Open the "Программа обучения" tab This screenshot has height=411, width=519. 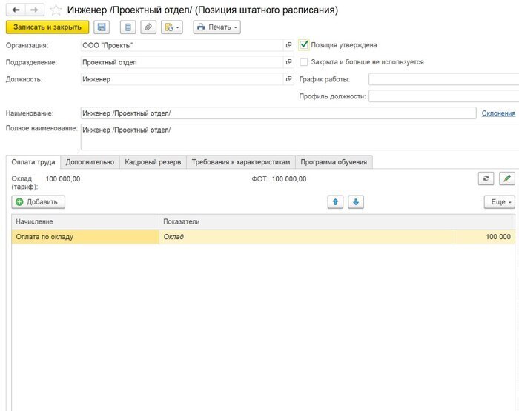[x=333, y=162]
